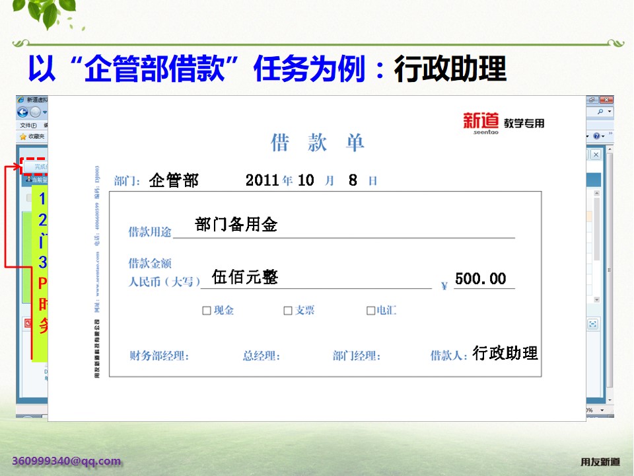Click the fit-to-screen icon at right
Image resolution: width=634 pixels, height=476 pixels.
pos(592,324)
